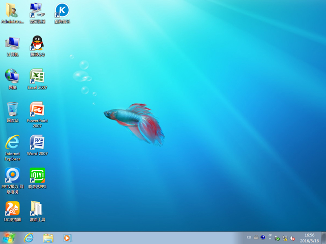The width and height of the screenshot is (326, 244).
Task: Open the Word 2007 shortcut
Action: click(x=37, y=145)
